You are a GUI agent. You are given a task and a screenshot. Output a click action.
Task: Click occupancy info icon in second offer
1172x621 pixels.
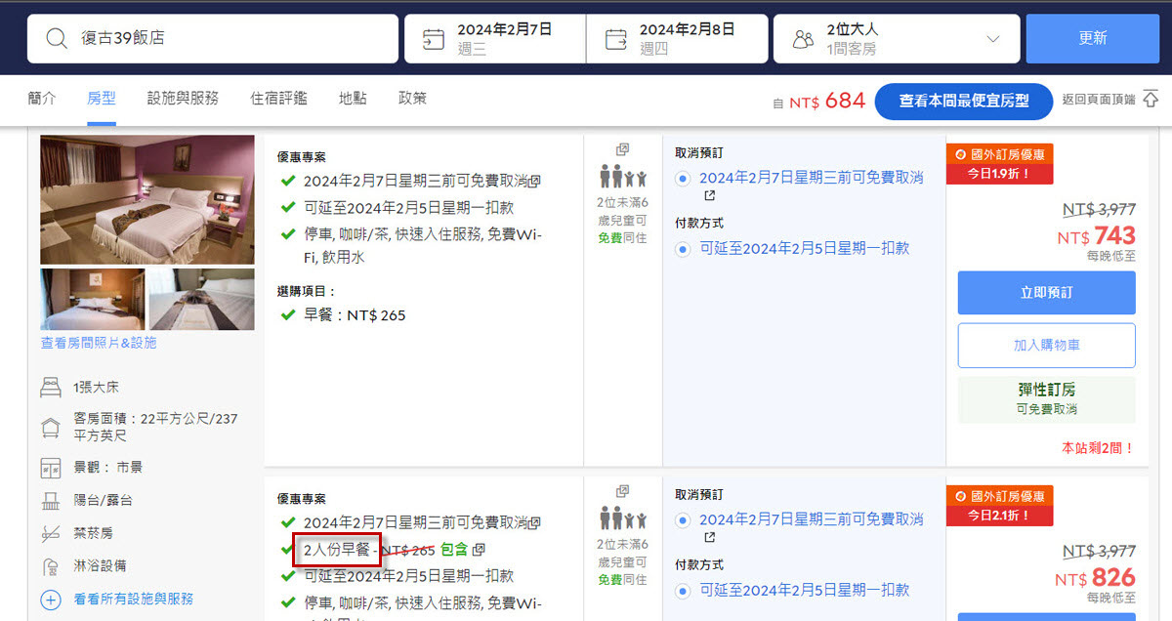coord(622,491)
